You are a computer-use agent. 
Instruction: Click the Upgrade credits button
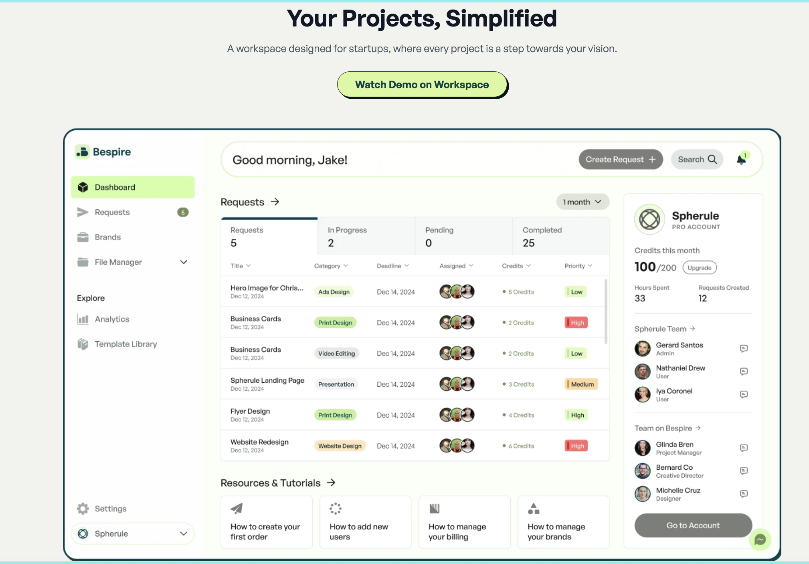click(x=699, y=267)
